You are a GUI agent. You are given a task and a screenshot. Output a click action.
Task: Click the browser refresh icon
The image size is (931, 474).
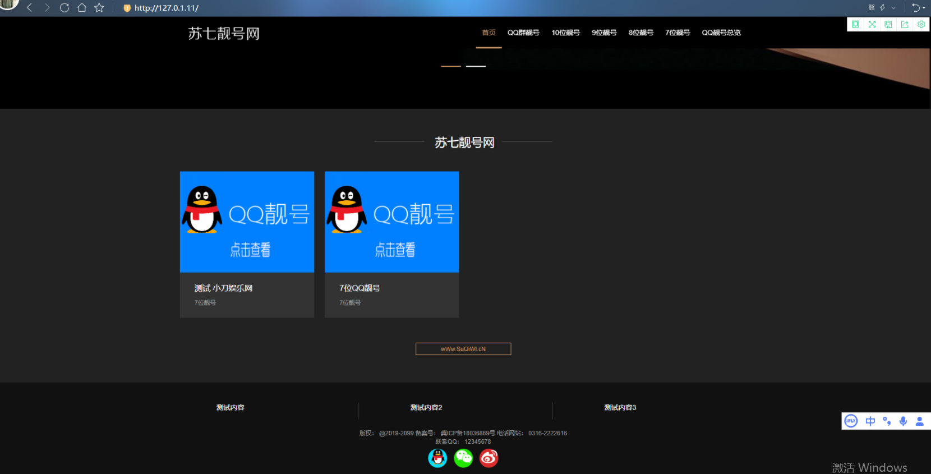tap(64, 8)
